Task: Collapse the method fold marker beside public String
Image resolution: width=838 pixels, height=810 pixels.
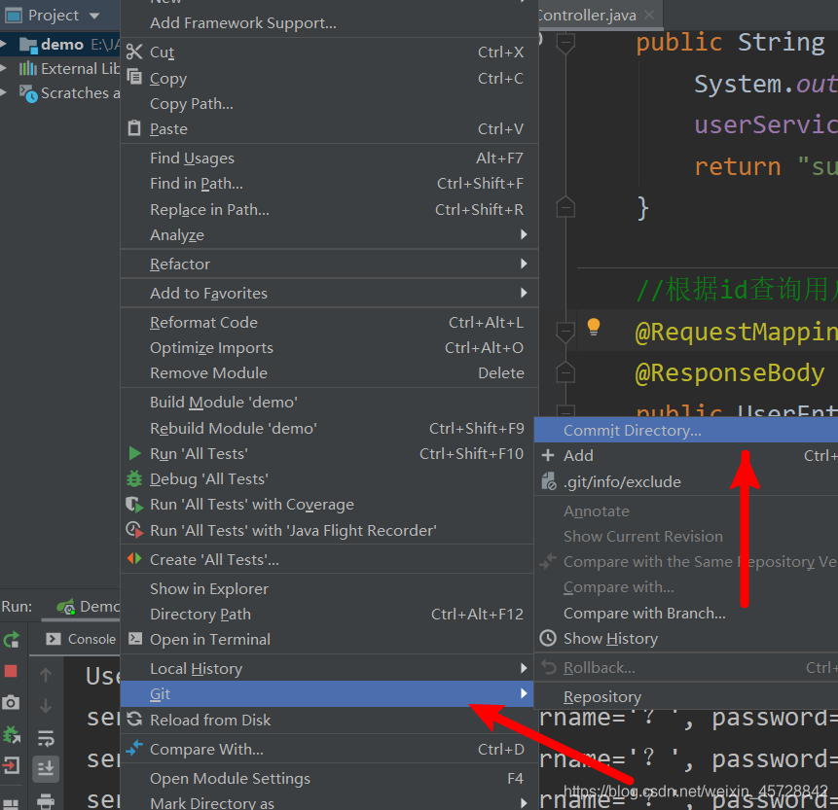Action: pyautogui.click(x=565, y=44)
